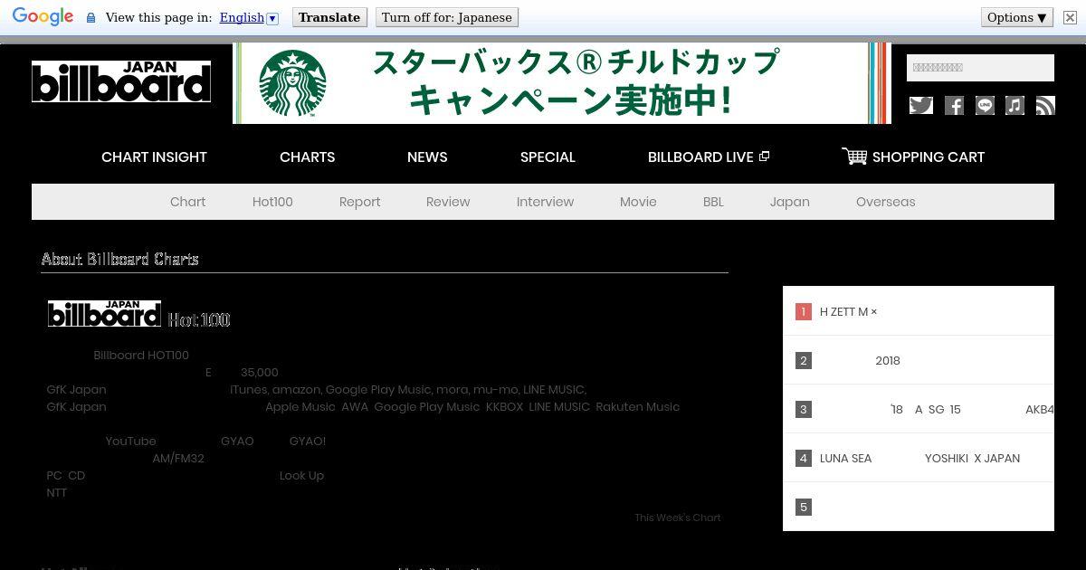Screen dimensions: 1086x570
Task: Open the CHARTS menu
Action: coord(307,157)
